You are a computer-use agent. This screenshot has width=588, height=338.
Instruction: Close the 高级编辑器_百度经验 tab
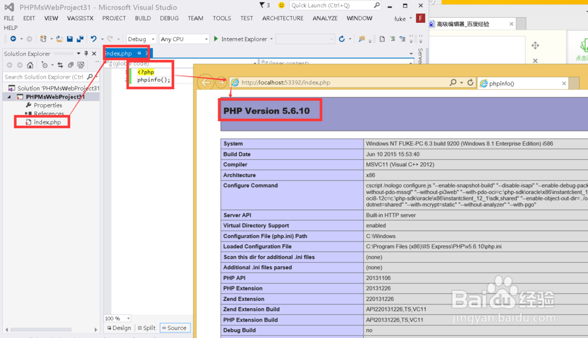[512, 24]
